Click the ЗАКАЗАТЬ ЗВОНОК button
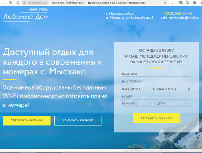Screen dimensions: 202x153 (x=78, y=121)
